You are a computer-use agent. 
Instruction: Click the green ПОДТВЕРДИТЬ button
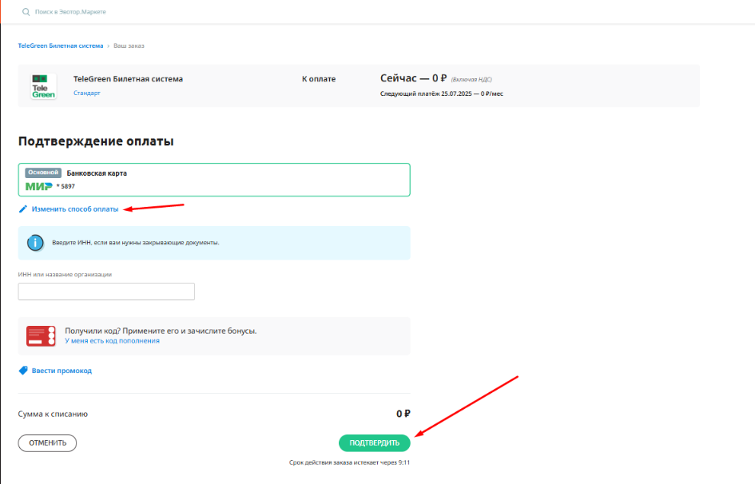click(375, 443)
